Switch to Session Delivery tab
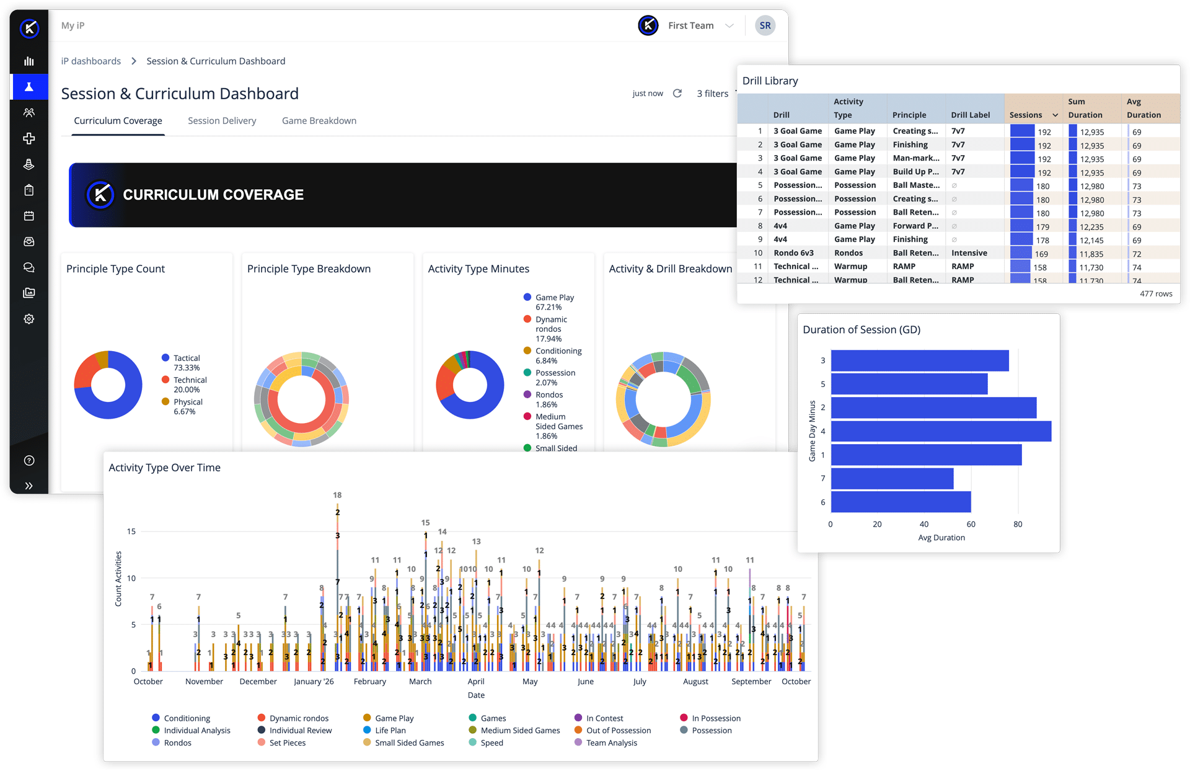This screenshot has width=1190, height=771. pyautogui.click(x=222, y=121)
